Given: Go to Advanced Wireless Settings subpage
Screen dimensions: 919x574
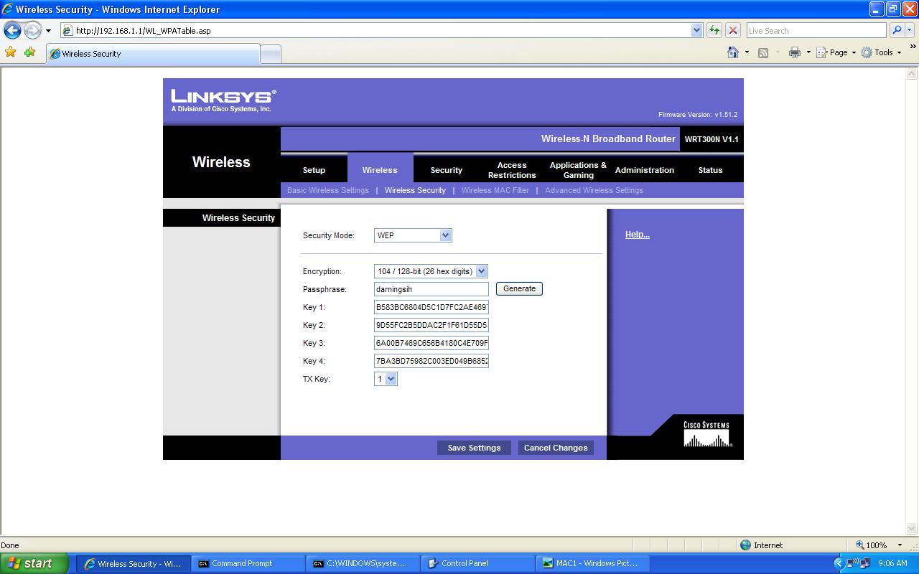Looking at the screenshot, I should [x=594, y=190].
